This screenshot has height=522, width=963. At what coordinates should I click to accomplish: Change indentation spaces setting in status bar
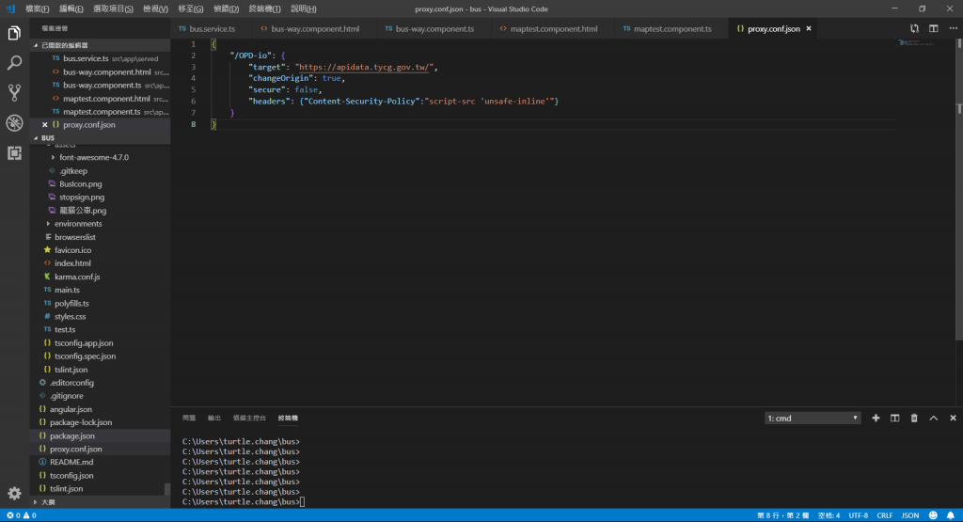click(829, 515)
